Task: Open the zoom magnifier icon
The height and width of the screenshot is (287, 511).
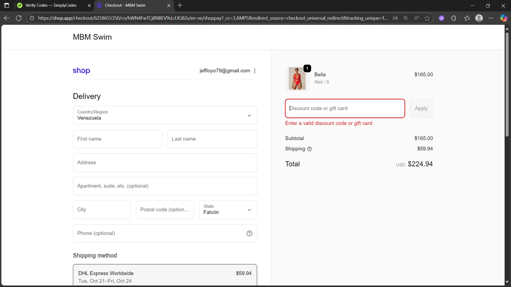Action: click(x=406, y=18)
